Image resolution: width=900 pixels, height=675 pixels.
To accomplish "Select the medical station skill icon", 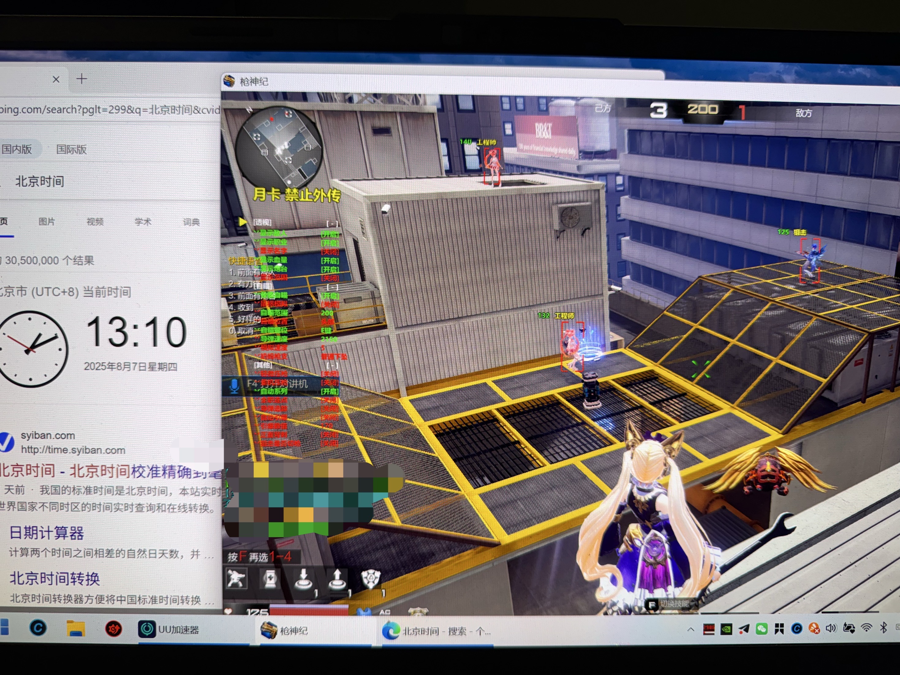I will (x=270, y=579).
